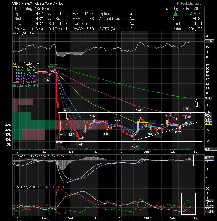
Task: Click the Options yes value
Action: click(132, 14)
